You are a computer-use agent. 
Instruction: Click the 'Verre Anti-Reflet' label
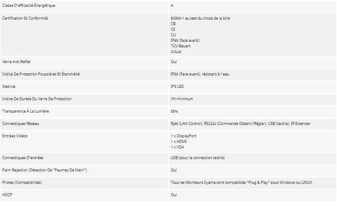tap(17, 62)
